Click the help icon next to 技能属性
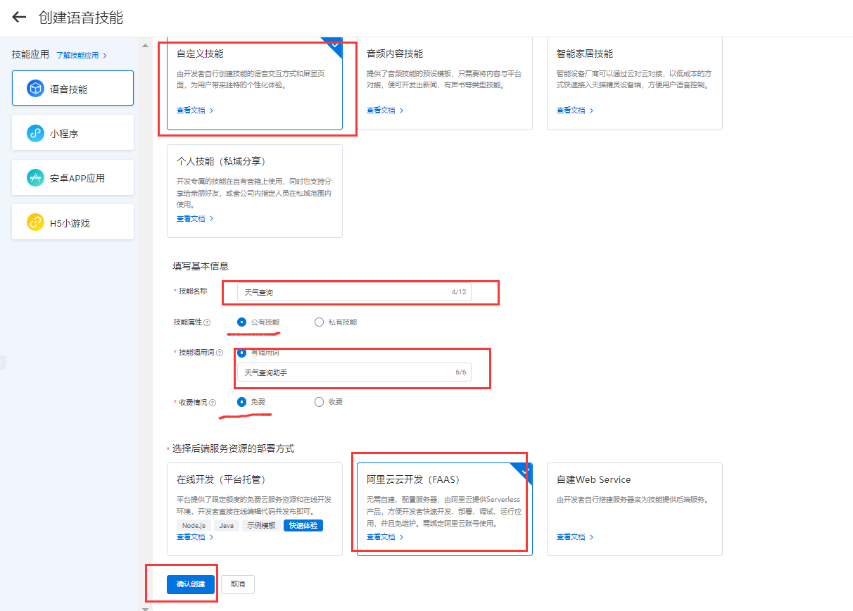The width and height of the screenshot is (853, 611). click(x=207, y=322)
